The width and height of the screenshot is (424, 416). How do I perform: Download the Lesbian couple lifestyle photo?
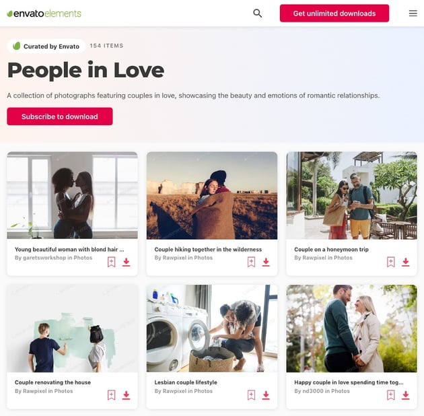click(x=266, y=395)
